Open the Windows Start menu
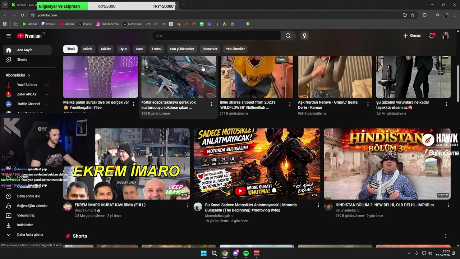The height and width of the screenshot is (259, 460). point(204,253)
